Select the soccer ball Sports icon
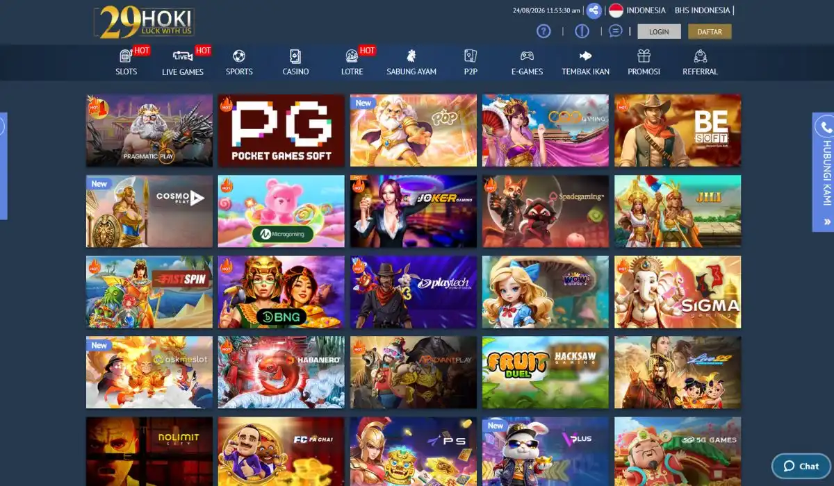834x486 pixels. click(239, 56)
